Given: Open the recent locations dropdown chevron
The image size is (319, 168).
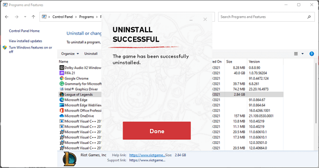Looking at the screenshot, I should [x=25, y=17].
